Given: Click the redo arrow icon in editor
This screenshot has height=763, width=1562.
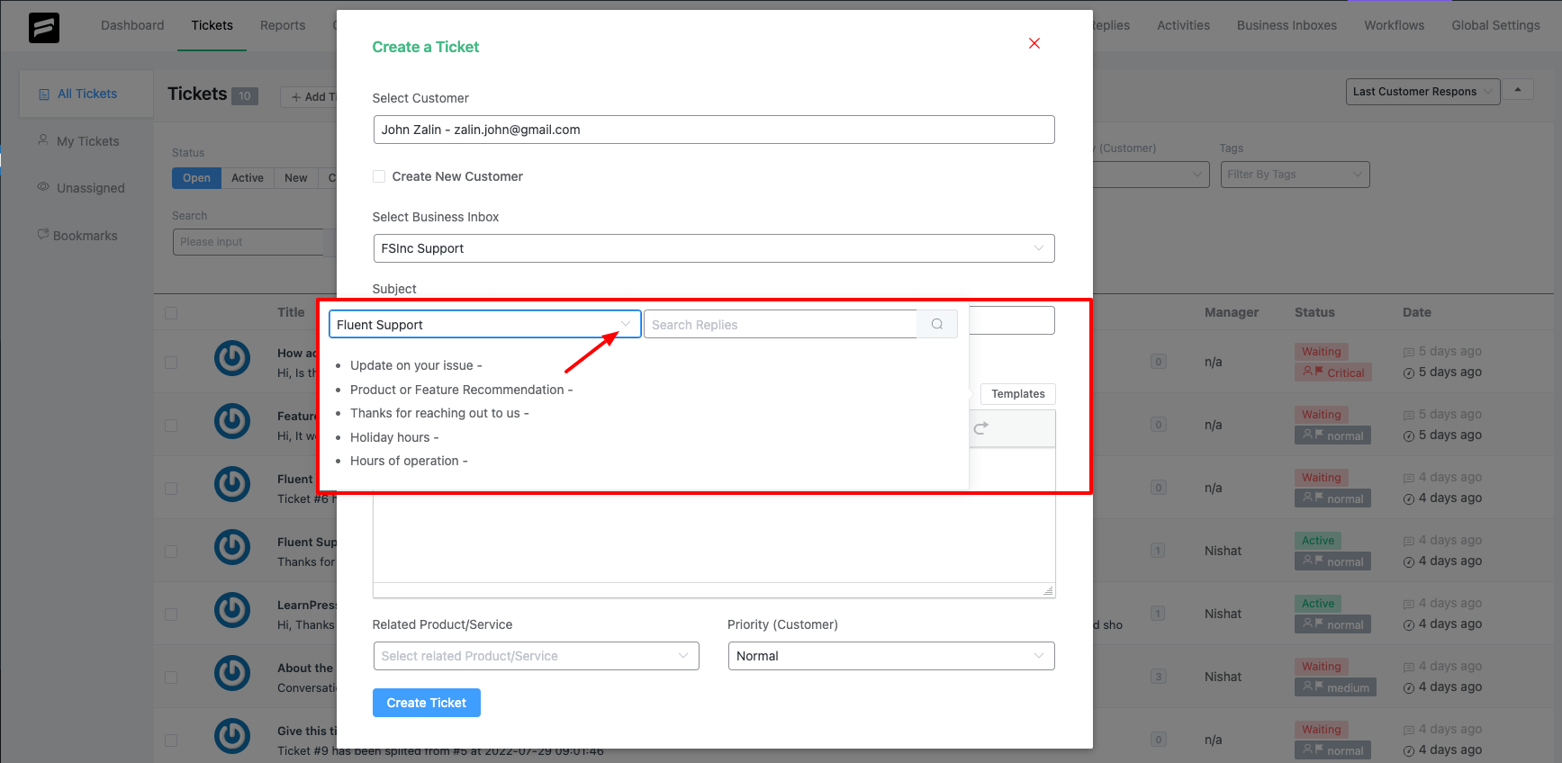Looking at the screenshot, I should [x=981, y=428].
